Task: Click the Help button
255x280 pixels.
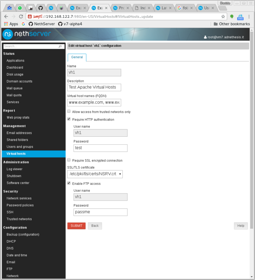Action: coord(240,226)
